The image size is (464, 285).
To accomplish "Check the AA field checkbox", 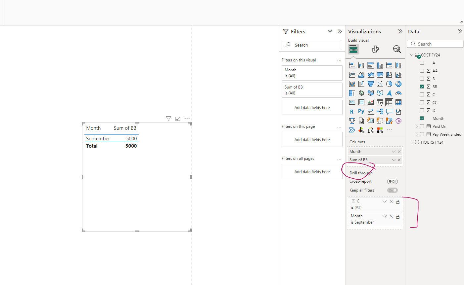I will pos(422,71).
